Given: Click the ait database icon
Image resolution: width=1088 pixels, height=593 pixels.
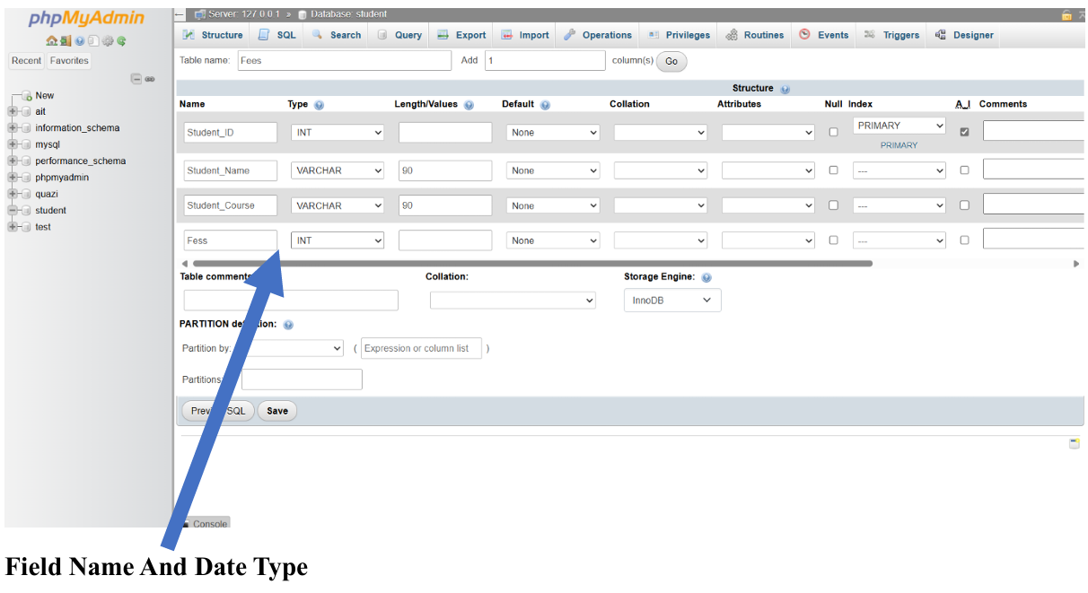Looking at the screenshot, I should tap(26, 111).
